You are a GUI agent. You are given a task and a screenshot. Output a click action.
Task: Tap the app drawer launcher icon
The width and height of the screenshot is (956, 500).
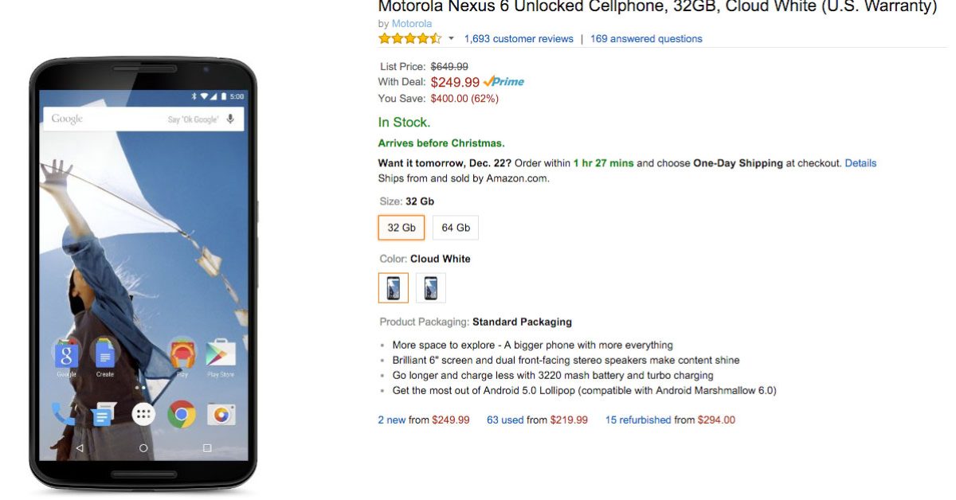143,414
